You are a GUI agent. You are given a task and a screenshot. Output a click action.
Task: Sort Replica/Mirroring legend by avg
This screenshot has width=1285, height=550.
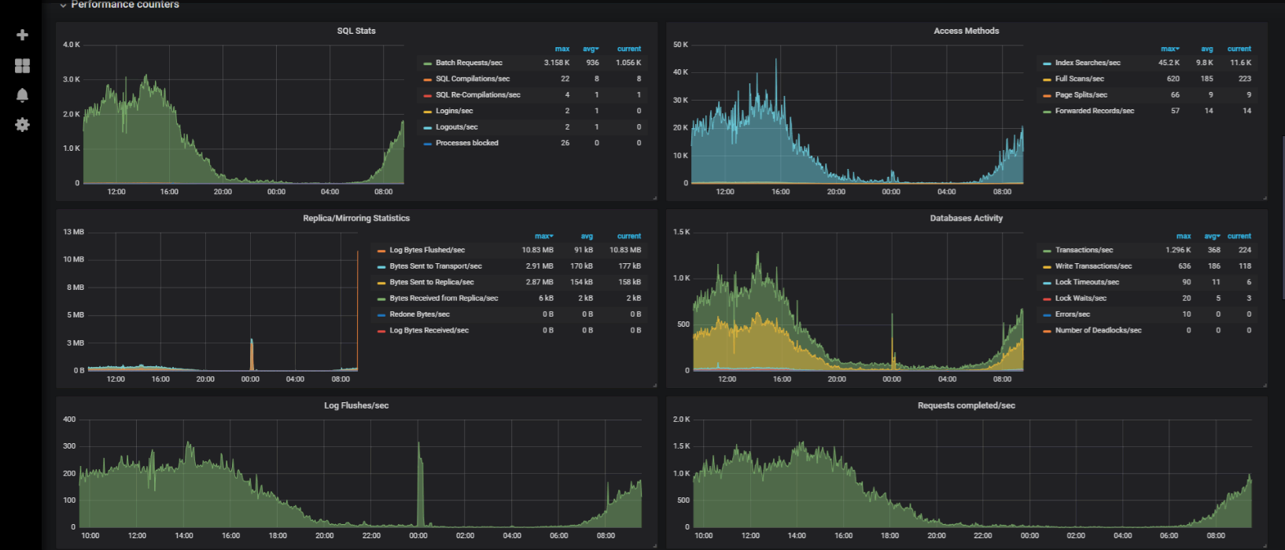click(587, 236)
